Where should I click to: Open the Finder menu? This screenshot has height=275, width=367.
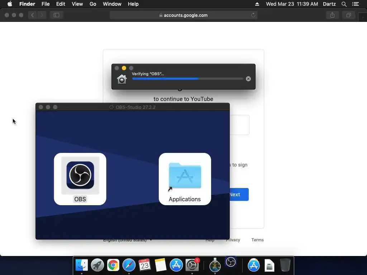27,4
